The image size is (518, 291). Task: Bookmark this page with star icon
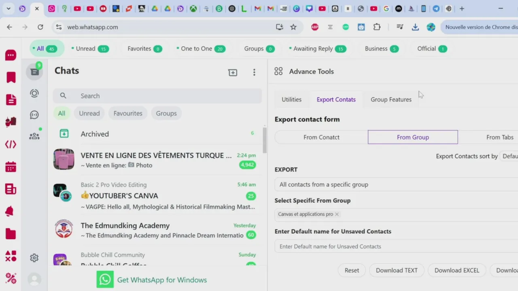click(293, 27)
